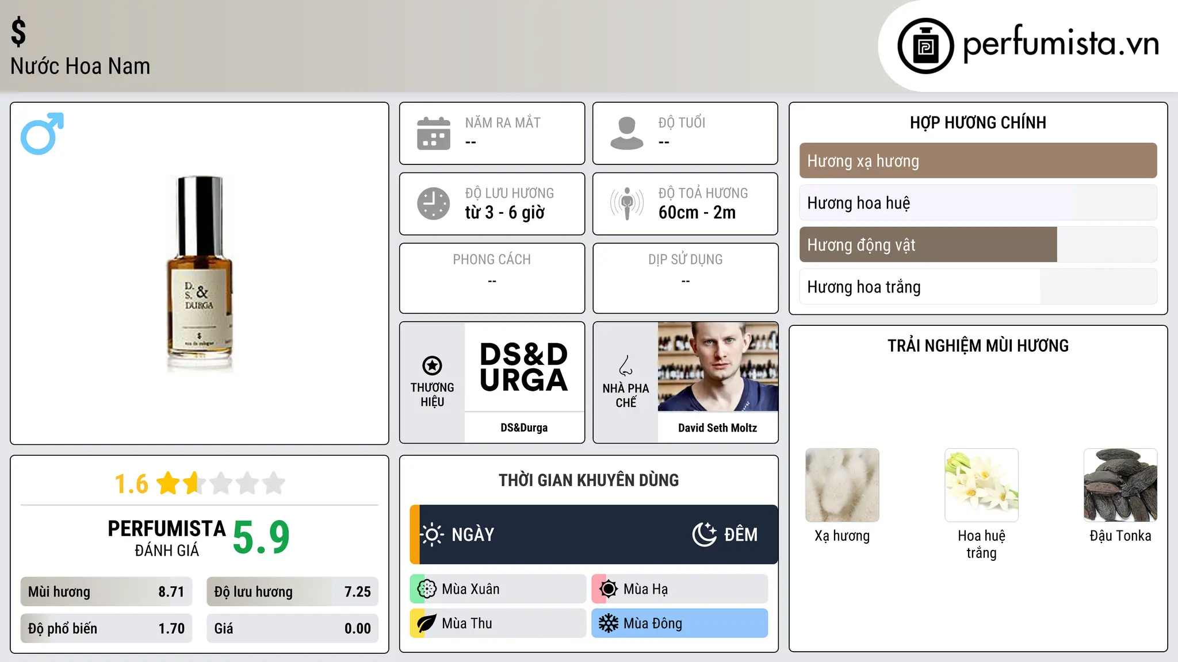Click the clock icon for longevity

pos(434,203)
